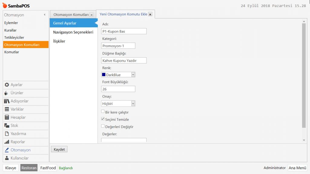Image resolution: width=310 pixels, height=174 pixels.
Task: Click the Stok boxes icon
Action: click(7, 126)
